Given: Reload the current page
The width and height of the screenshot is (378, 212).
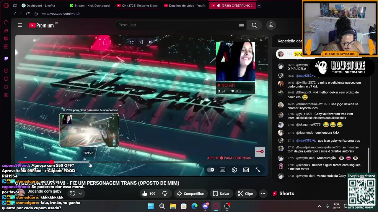Looking at the screenshot, I should coord(28,14).
